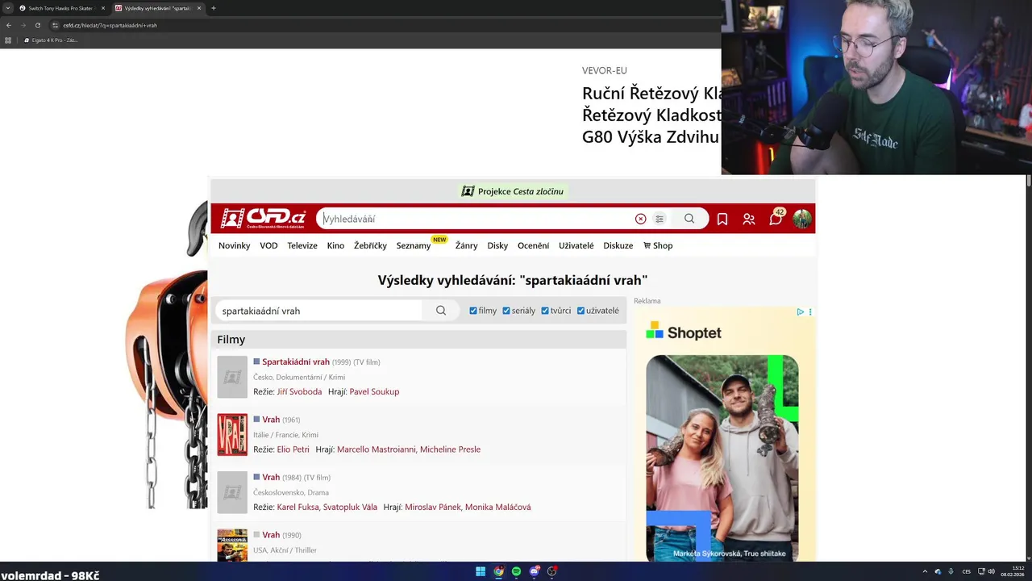Open Televize menu

[x=302, y=245]
